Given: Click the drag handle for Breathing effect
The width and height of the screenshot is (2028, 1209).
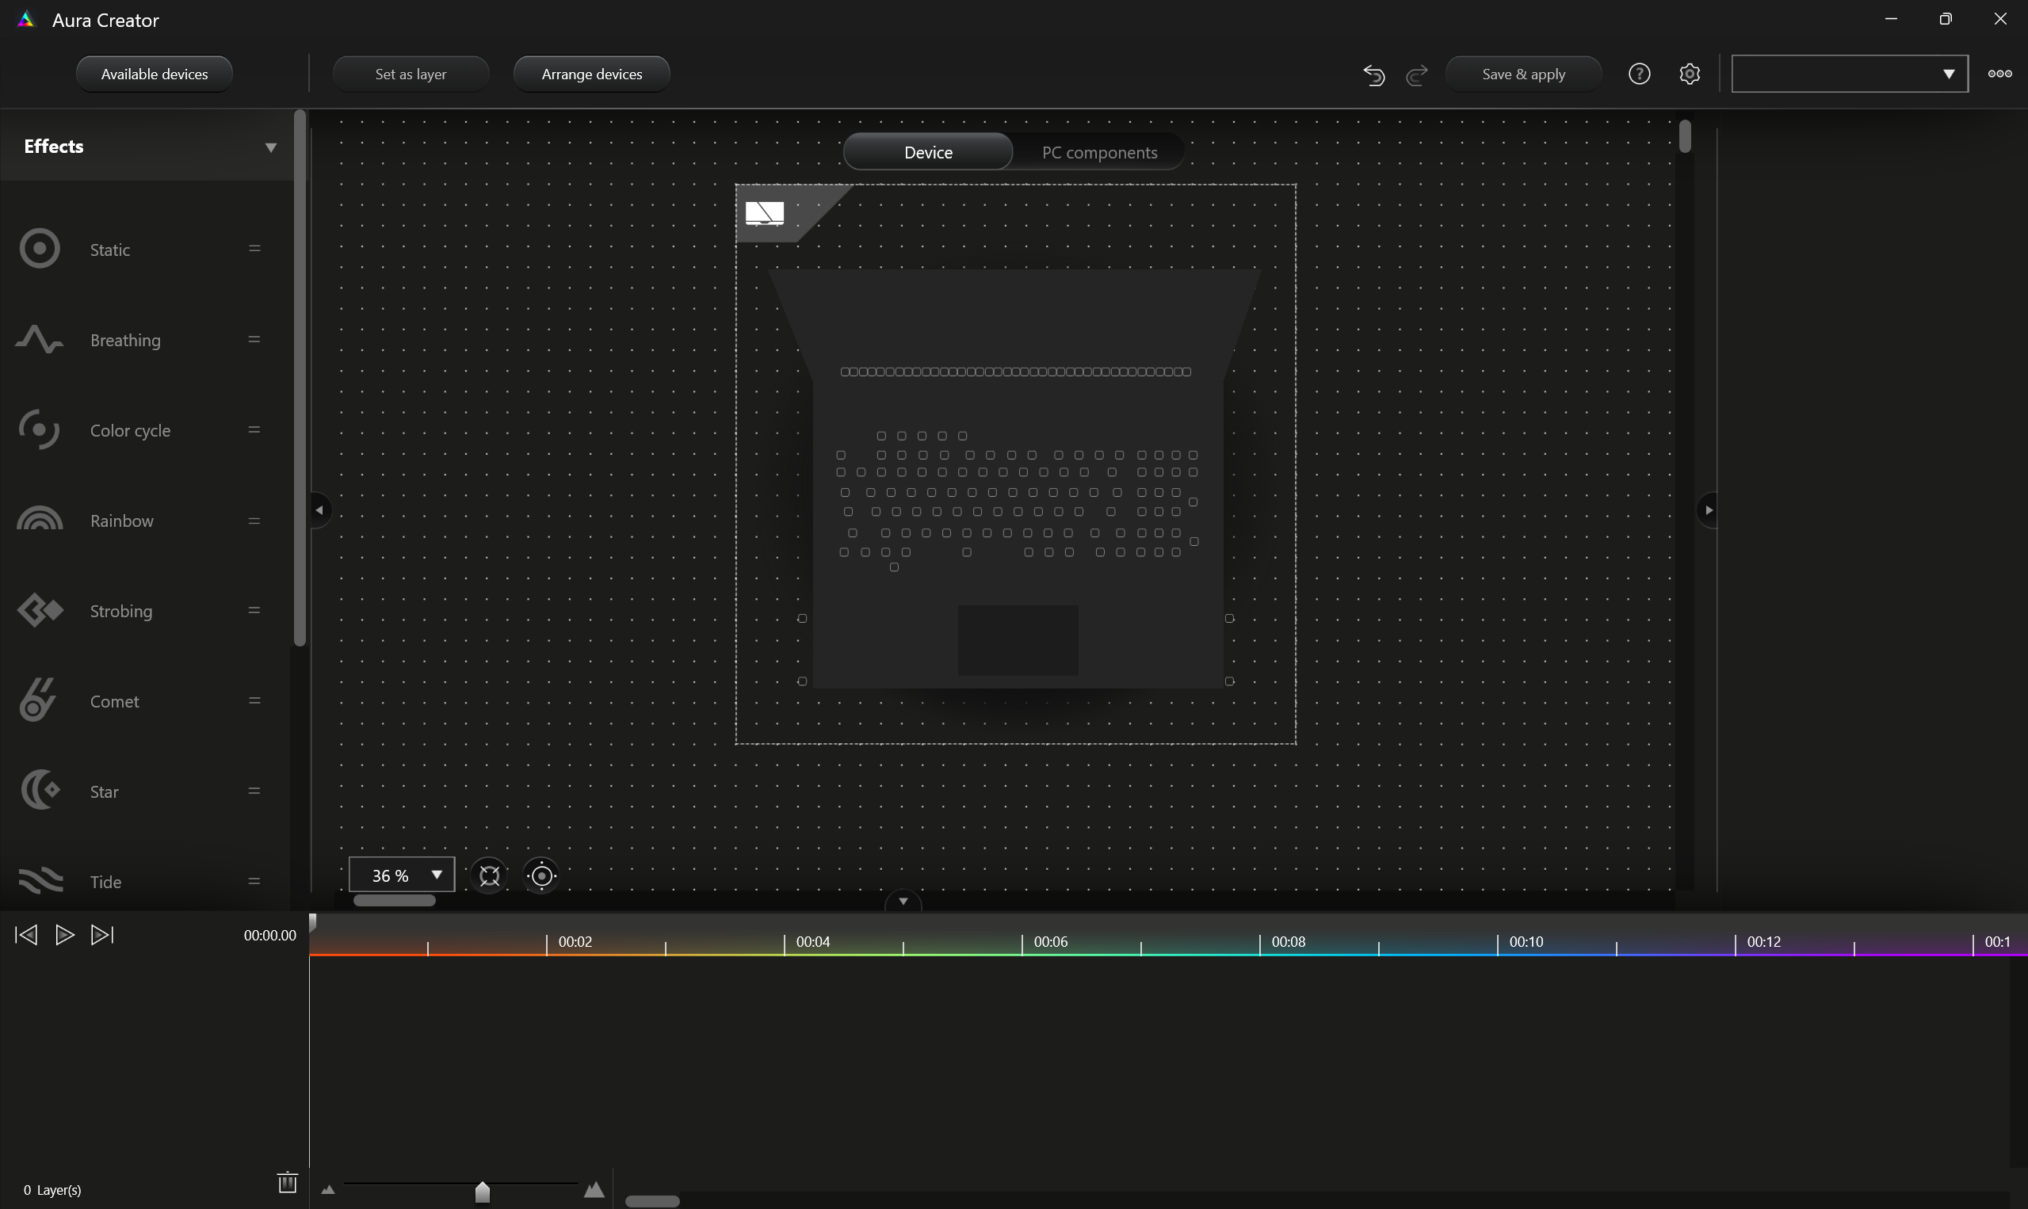Looking at the screenshot, I should [x=254, y=339].
